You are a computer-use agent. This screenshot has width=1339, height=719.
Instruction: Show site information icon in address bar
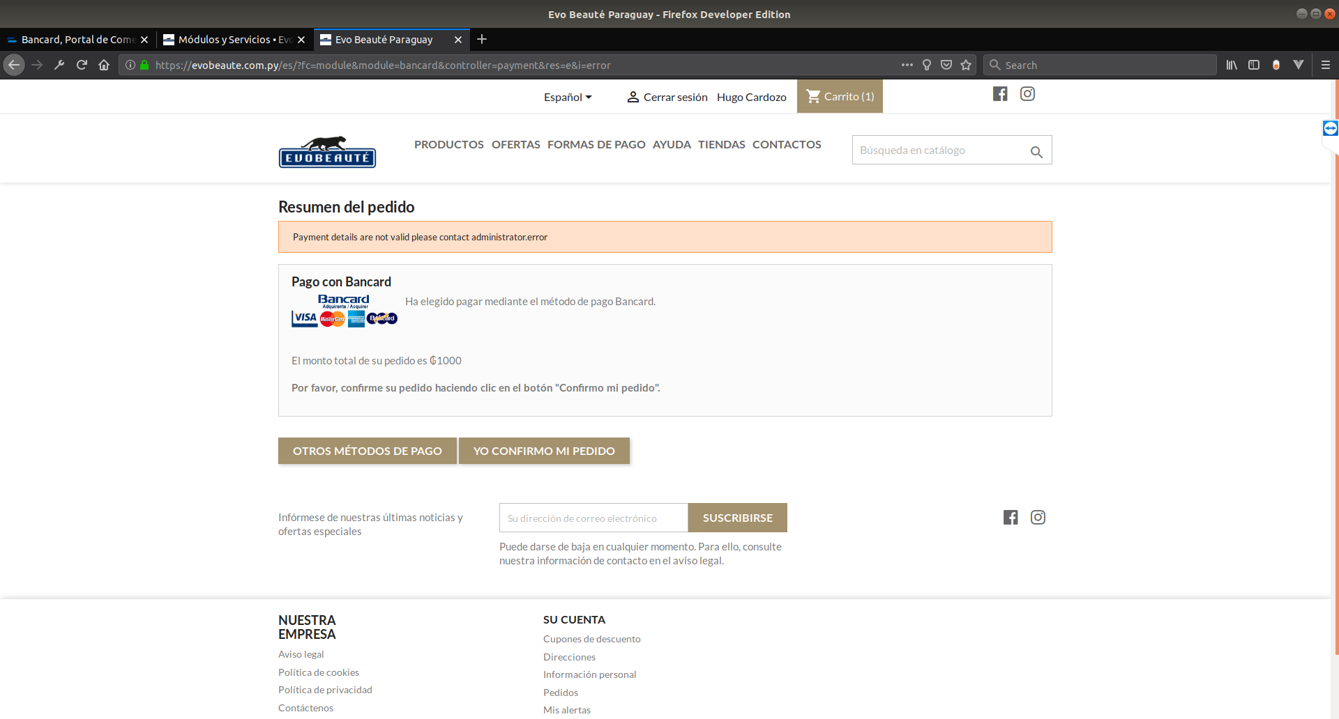point(130,65)
